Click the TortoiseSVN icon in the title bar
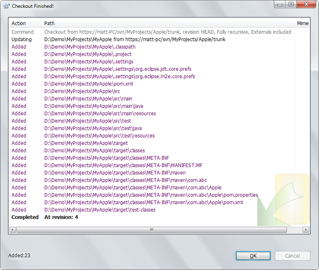Screen dimensions: 319x270 [x=7, y=6]
